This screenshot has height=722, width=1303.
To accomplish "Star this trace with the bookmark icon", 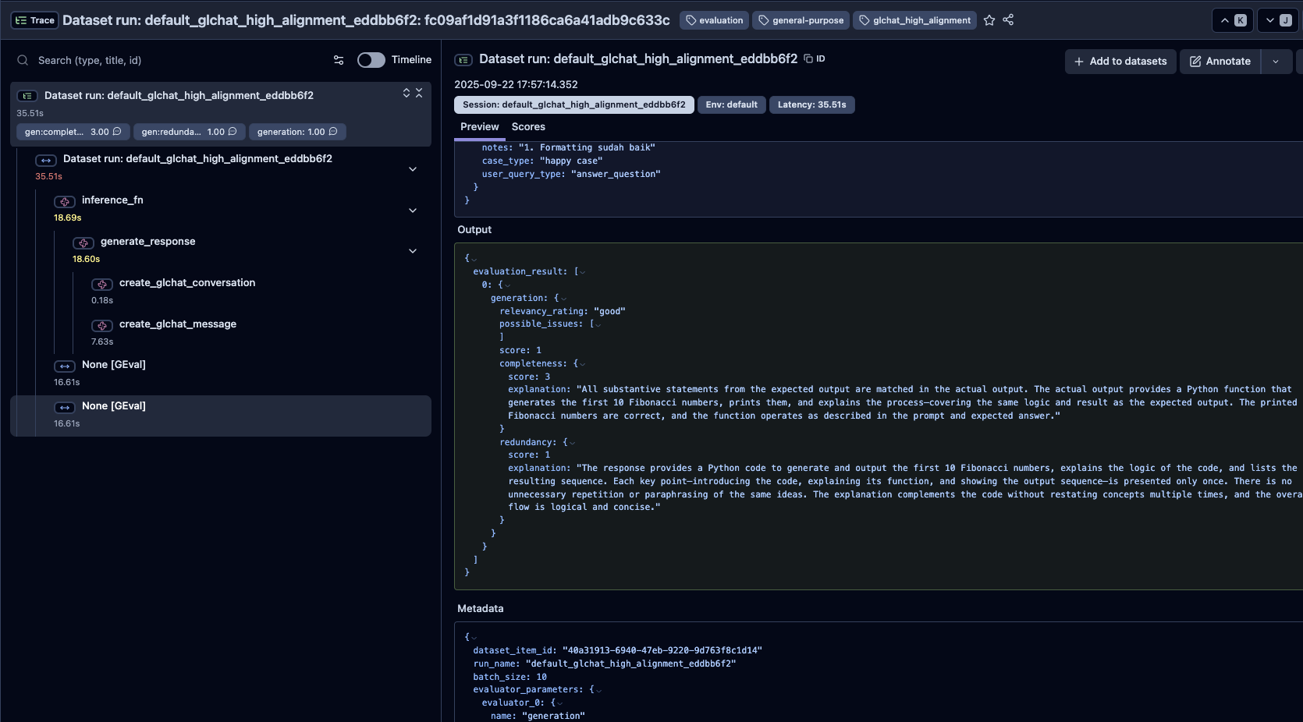I will coord(989,20).
